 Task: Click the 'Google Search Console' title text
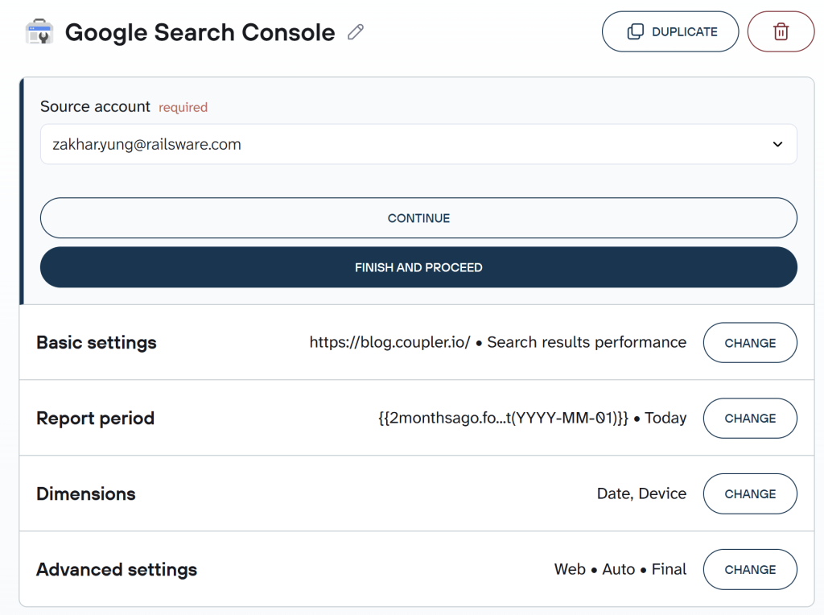pos(200,32)
